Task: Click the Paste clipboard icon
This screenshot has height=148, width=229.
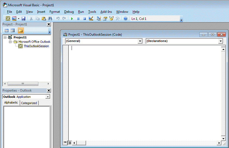Action: (44, 19)
